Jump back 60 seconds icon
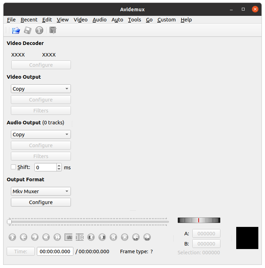The image size is (265, 268). (136, 237)
